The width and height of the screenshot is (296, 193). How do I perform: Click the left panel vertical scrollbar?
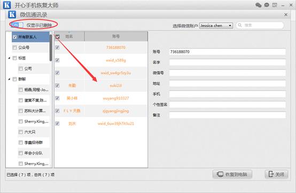click(51, 48)
